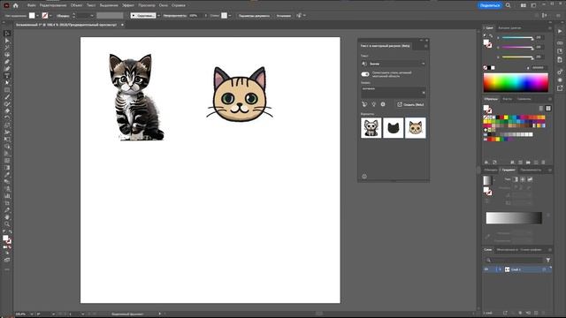566x318 pixels.
Task: Click the Swatch Libraries menu icon
Action: pos(486,163)
